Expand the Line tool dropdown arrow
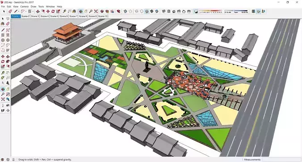The image size is (302, 162). coord(19,12)
